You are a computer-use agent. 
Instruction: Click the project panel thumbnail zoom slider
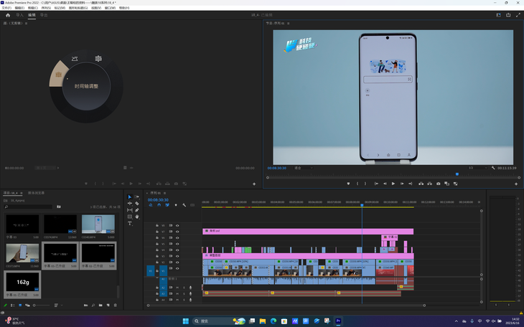pyautogui.click(x=42, y=305)
